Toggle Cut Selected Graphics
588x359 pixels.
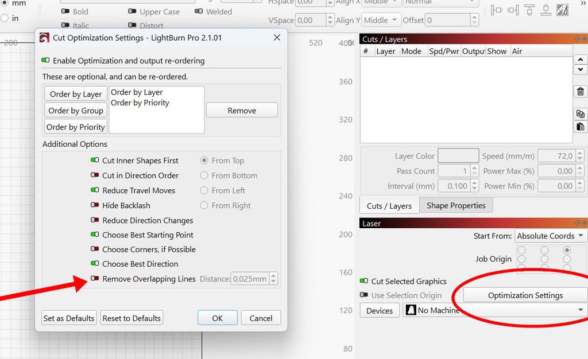[363, 281]
